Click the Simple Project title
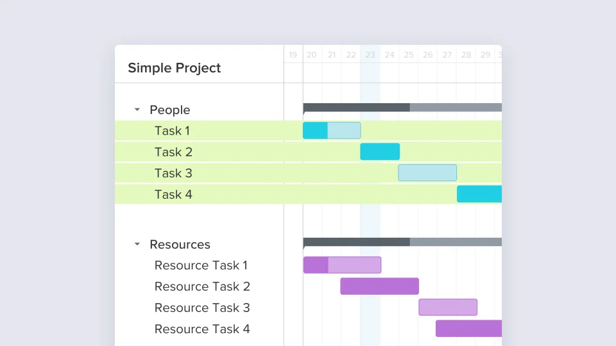616x346 pixels. pyautogui.click(x=174, y=68)
